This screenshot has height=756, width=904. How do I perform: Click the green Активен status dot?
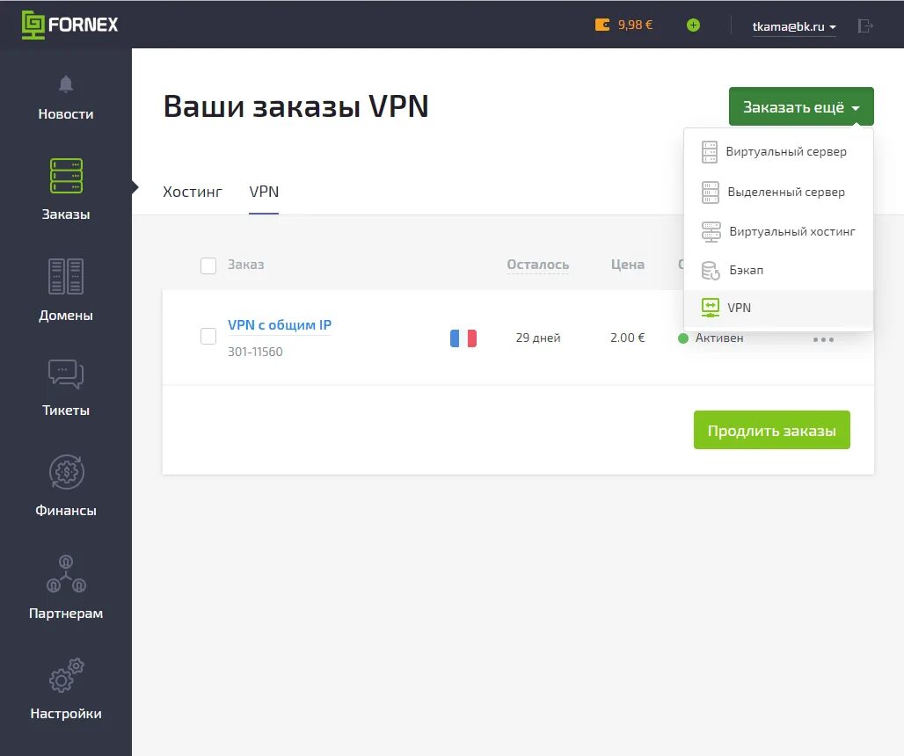pyautogui.click(x=683, y=338)
